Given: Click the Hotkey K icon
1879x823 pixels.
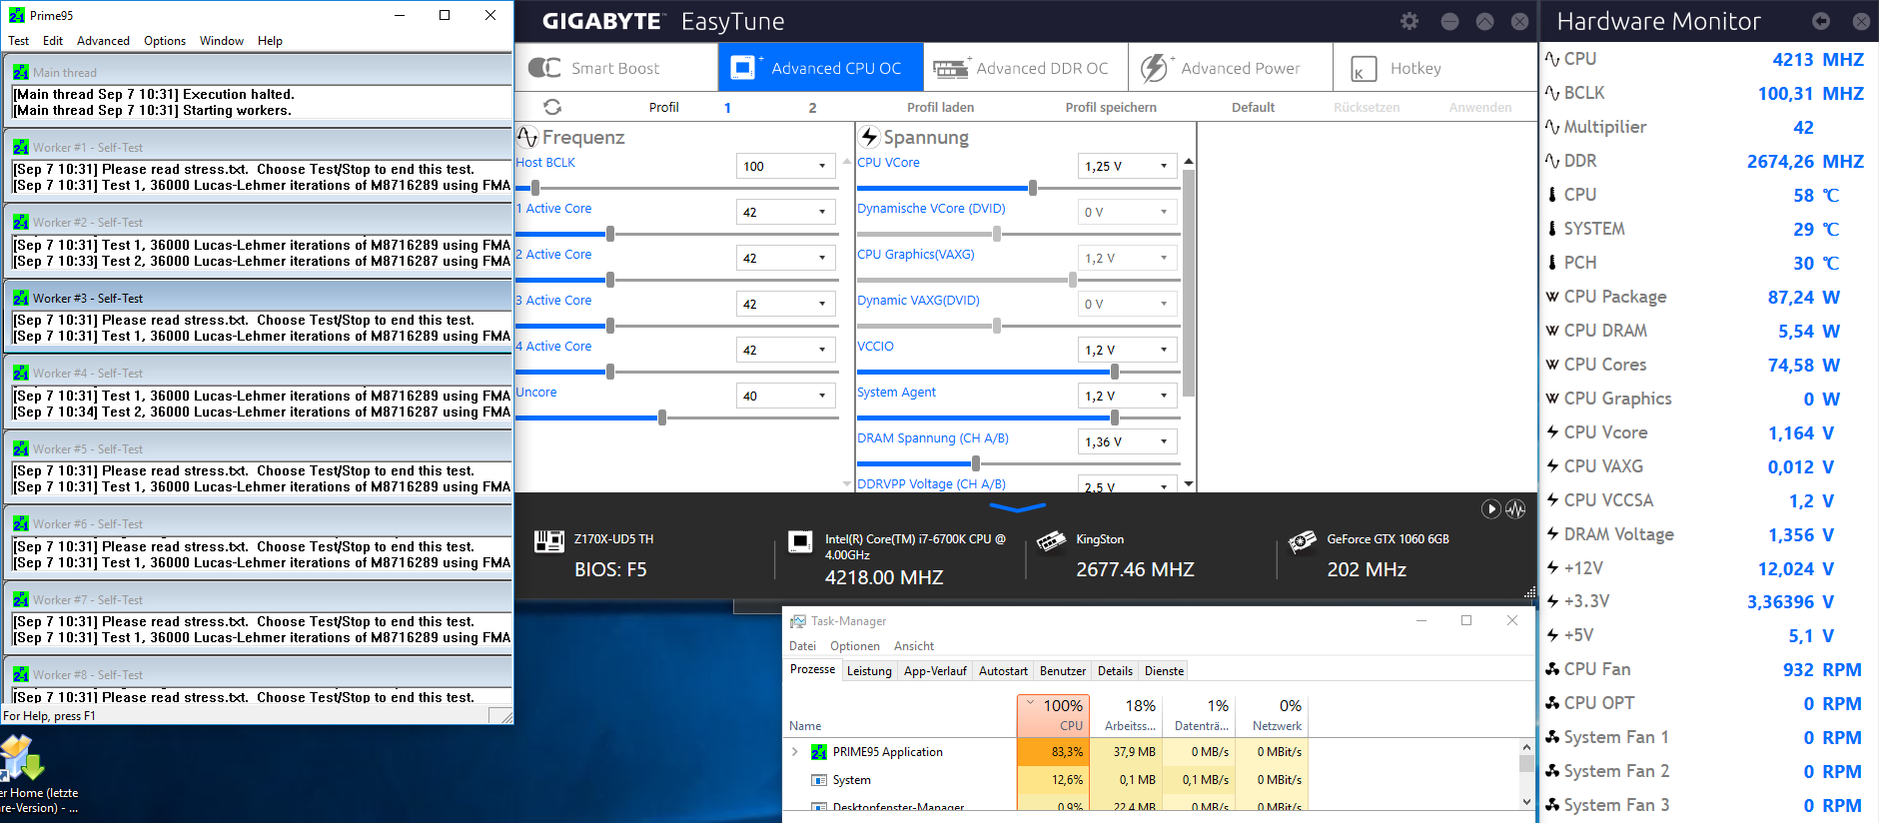Looking at the screenshot, I should pyautogui.click(x=1364, y=69).
